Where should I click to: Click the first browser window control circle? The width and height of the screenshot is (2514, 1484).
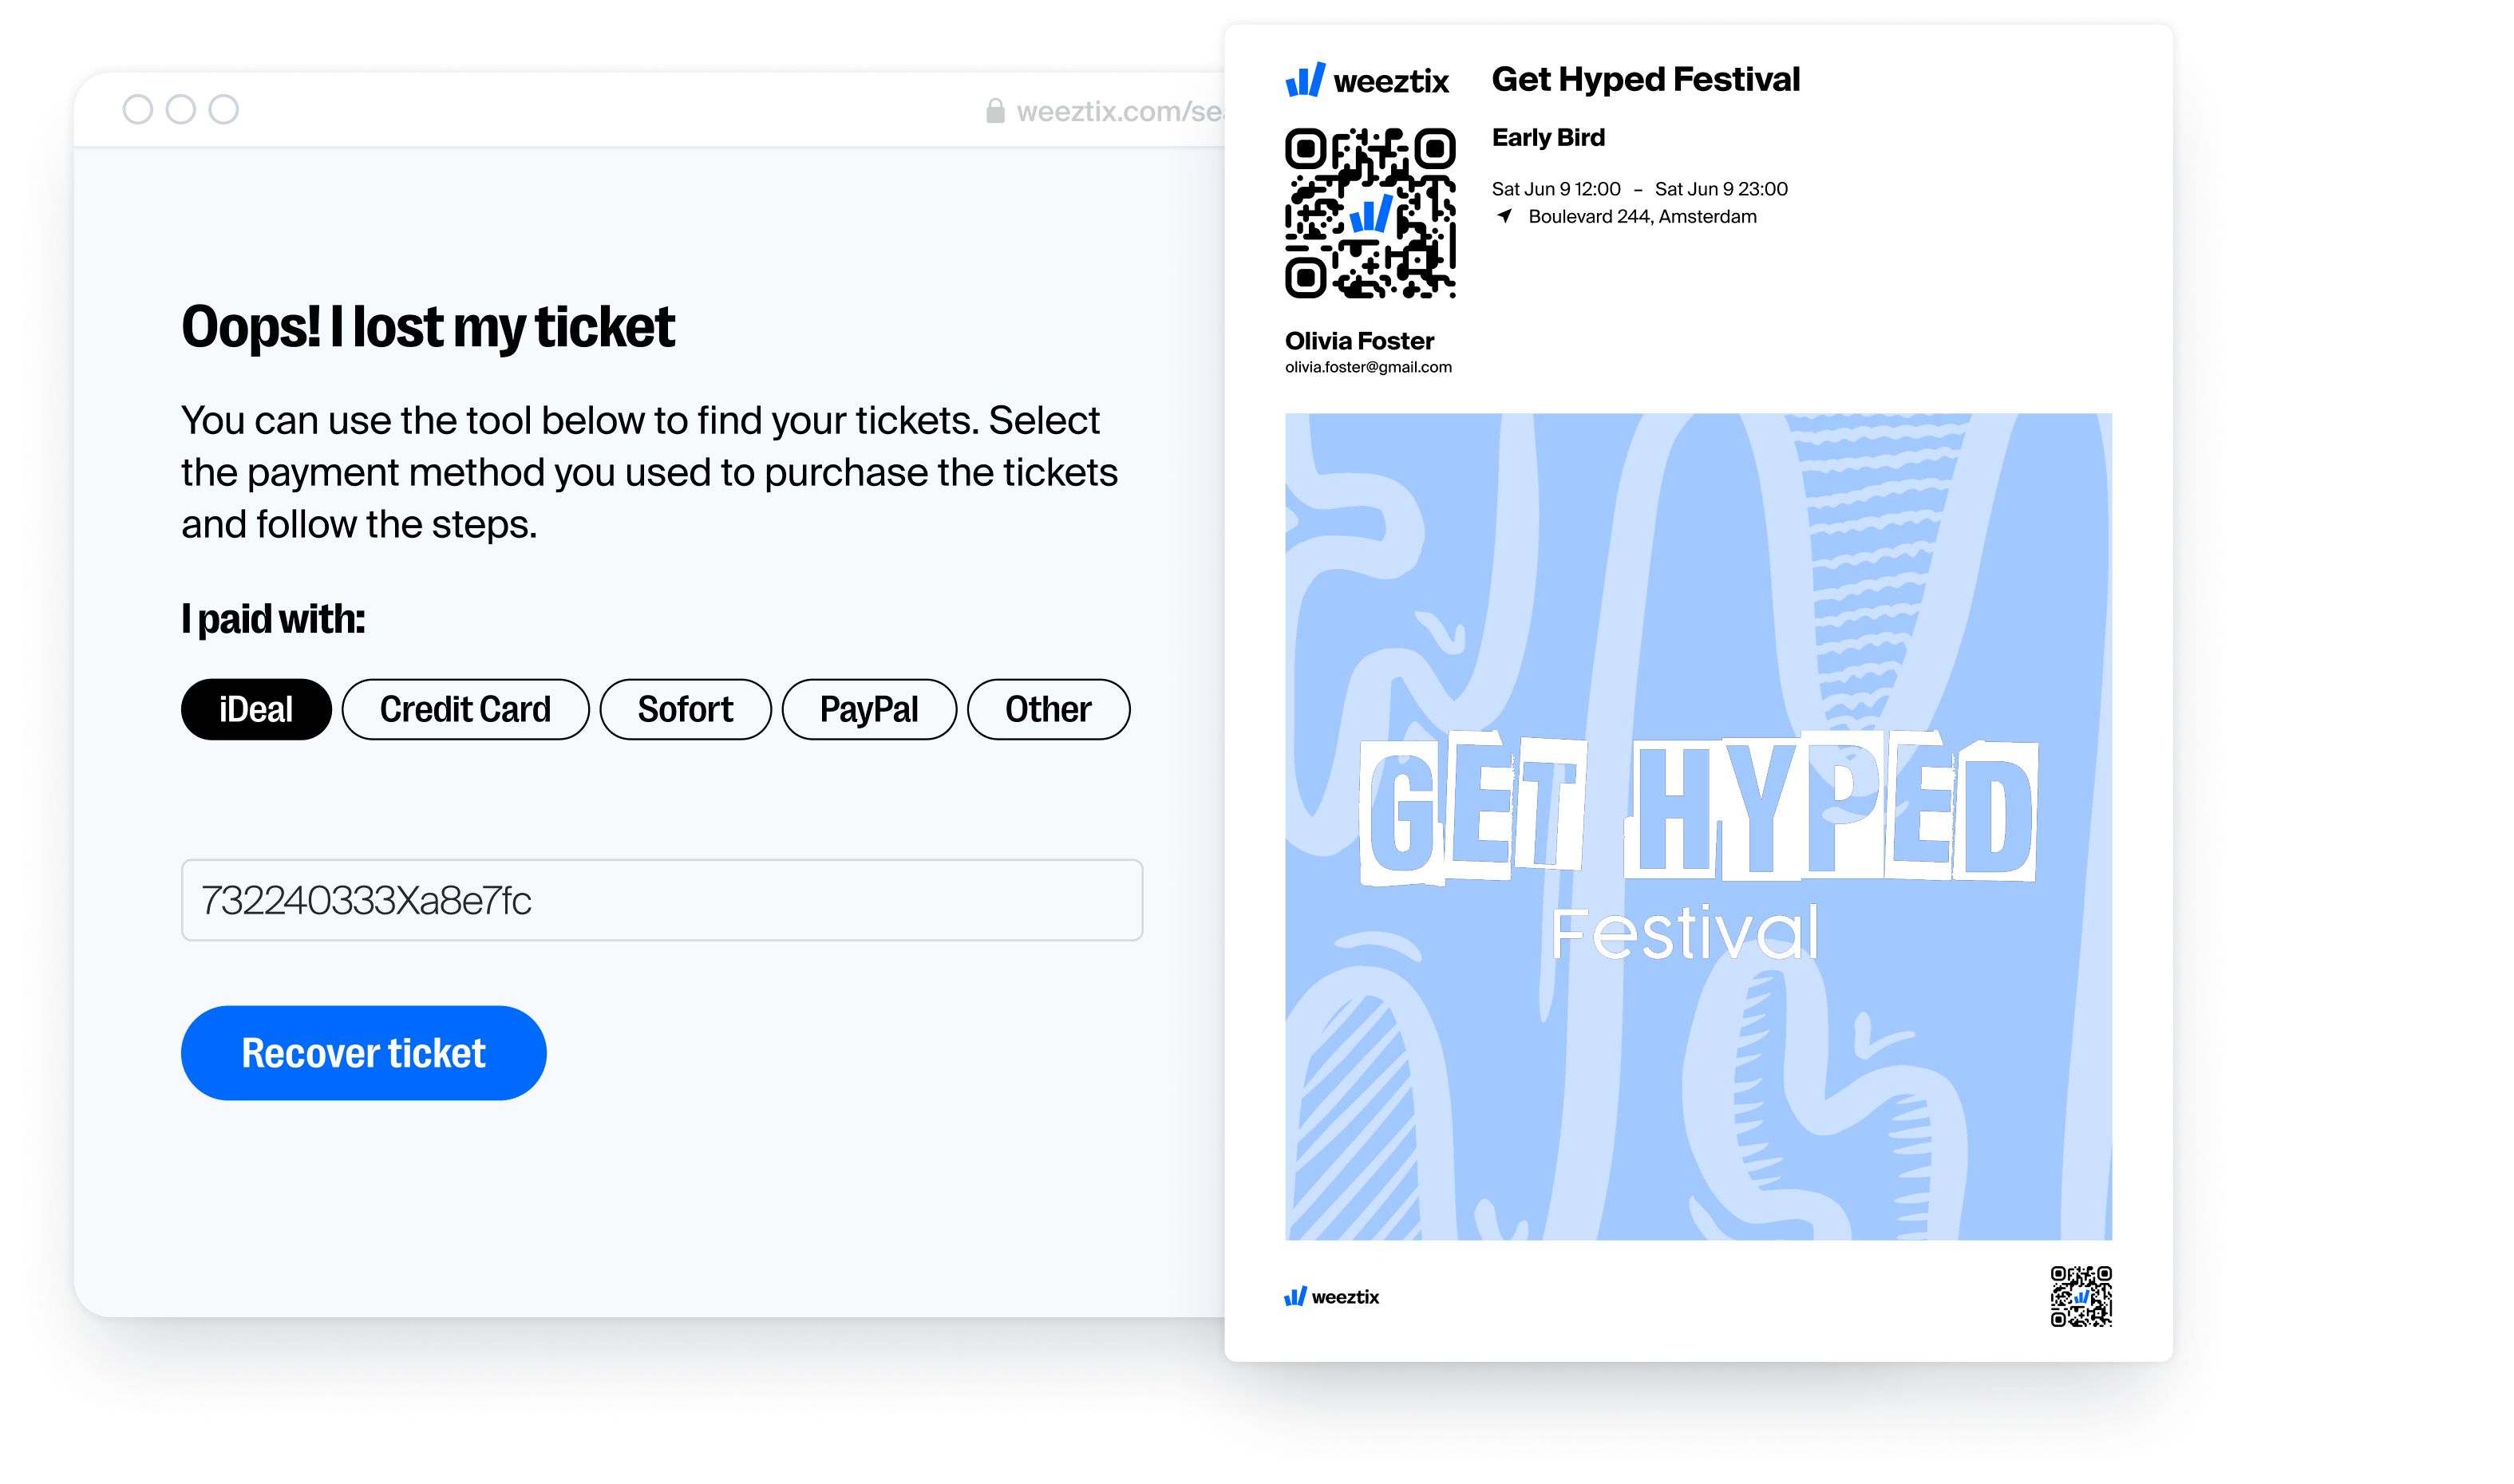coord(138,109)
